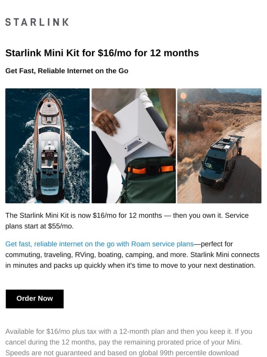
Task: Click the STARLINK logo at top
Action: [37, 22]
